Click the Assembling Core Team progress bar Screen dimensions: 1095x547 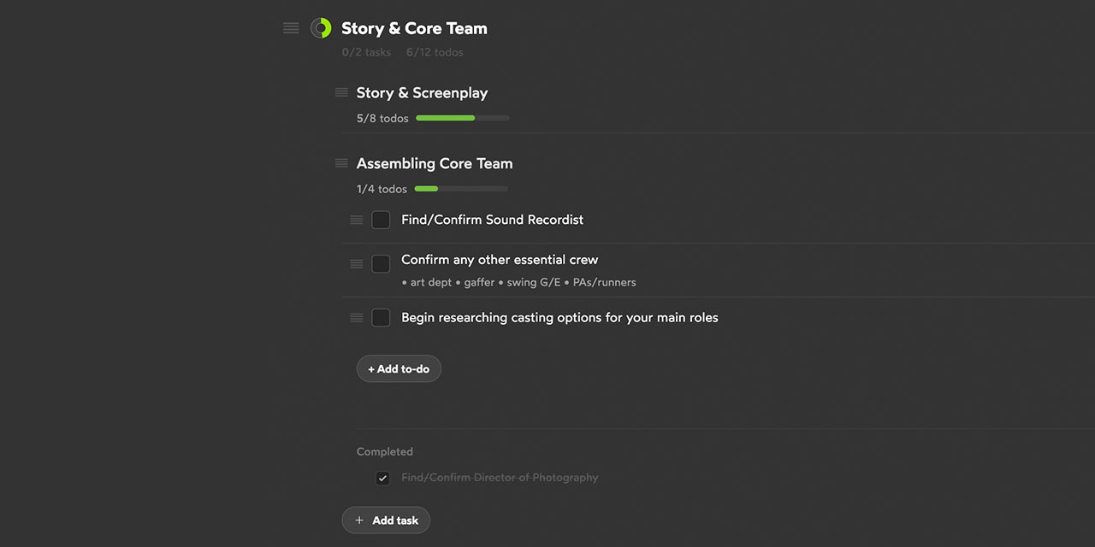(460, 189)
